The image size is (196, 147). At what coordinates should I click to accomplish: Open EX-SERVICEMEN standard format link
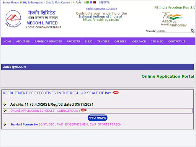click(77, 124)
